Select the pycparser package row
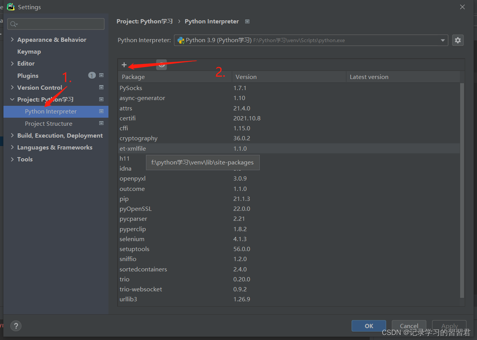The image size is (477, 340). pyautogui.click(x=289, y=218)
